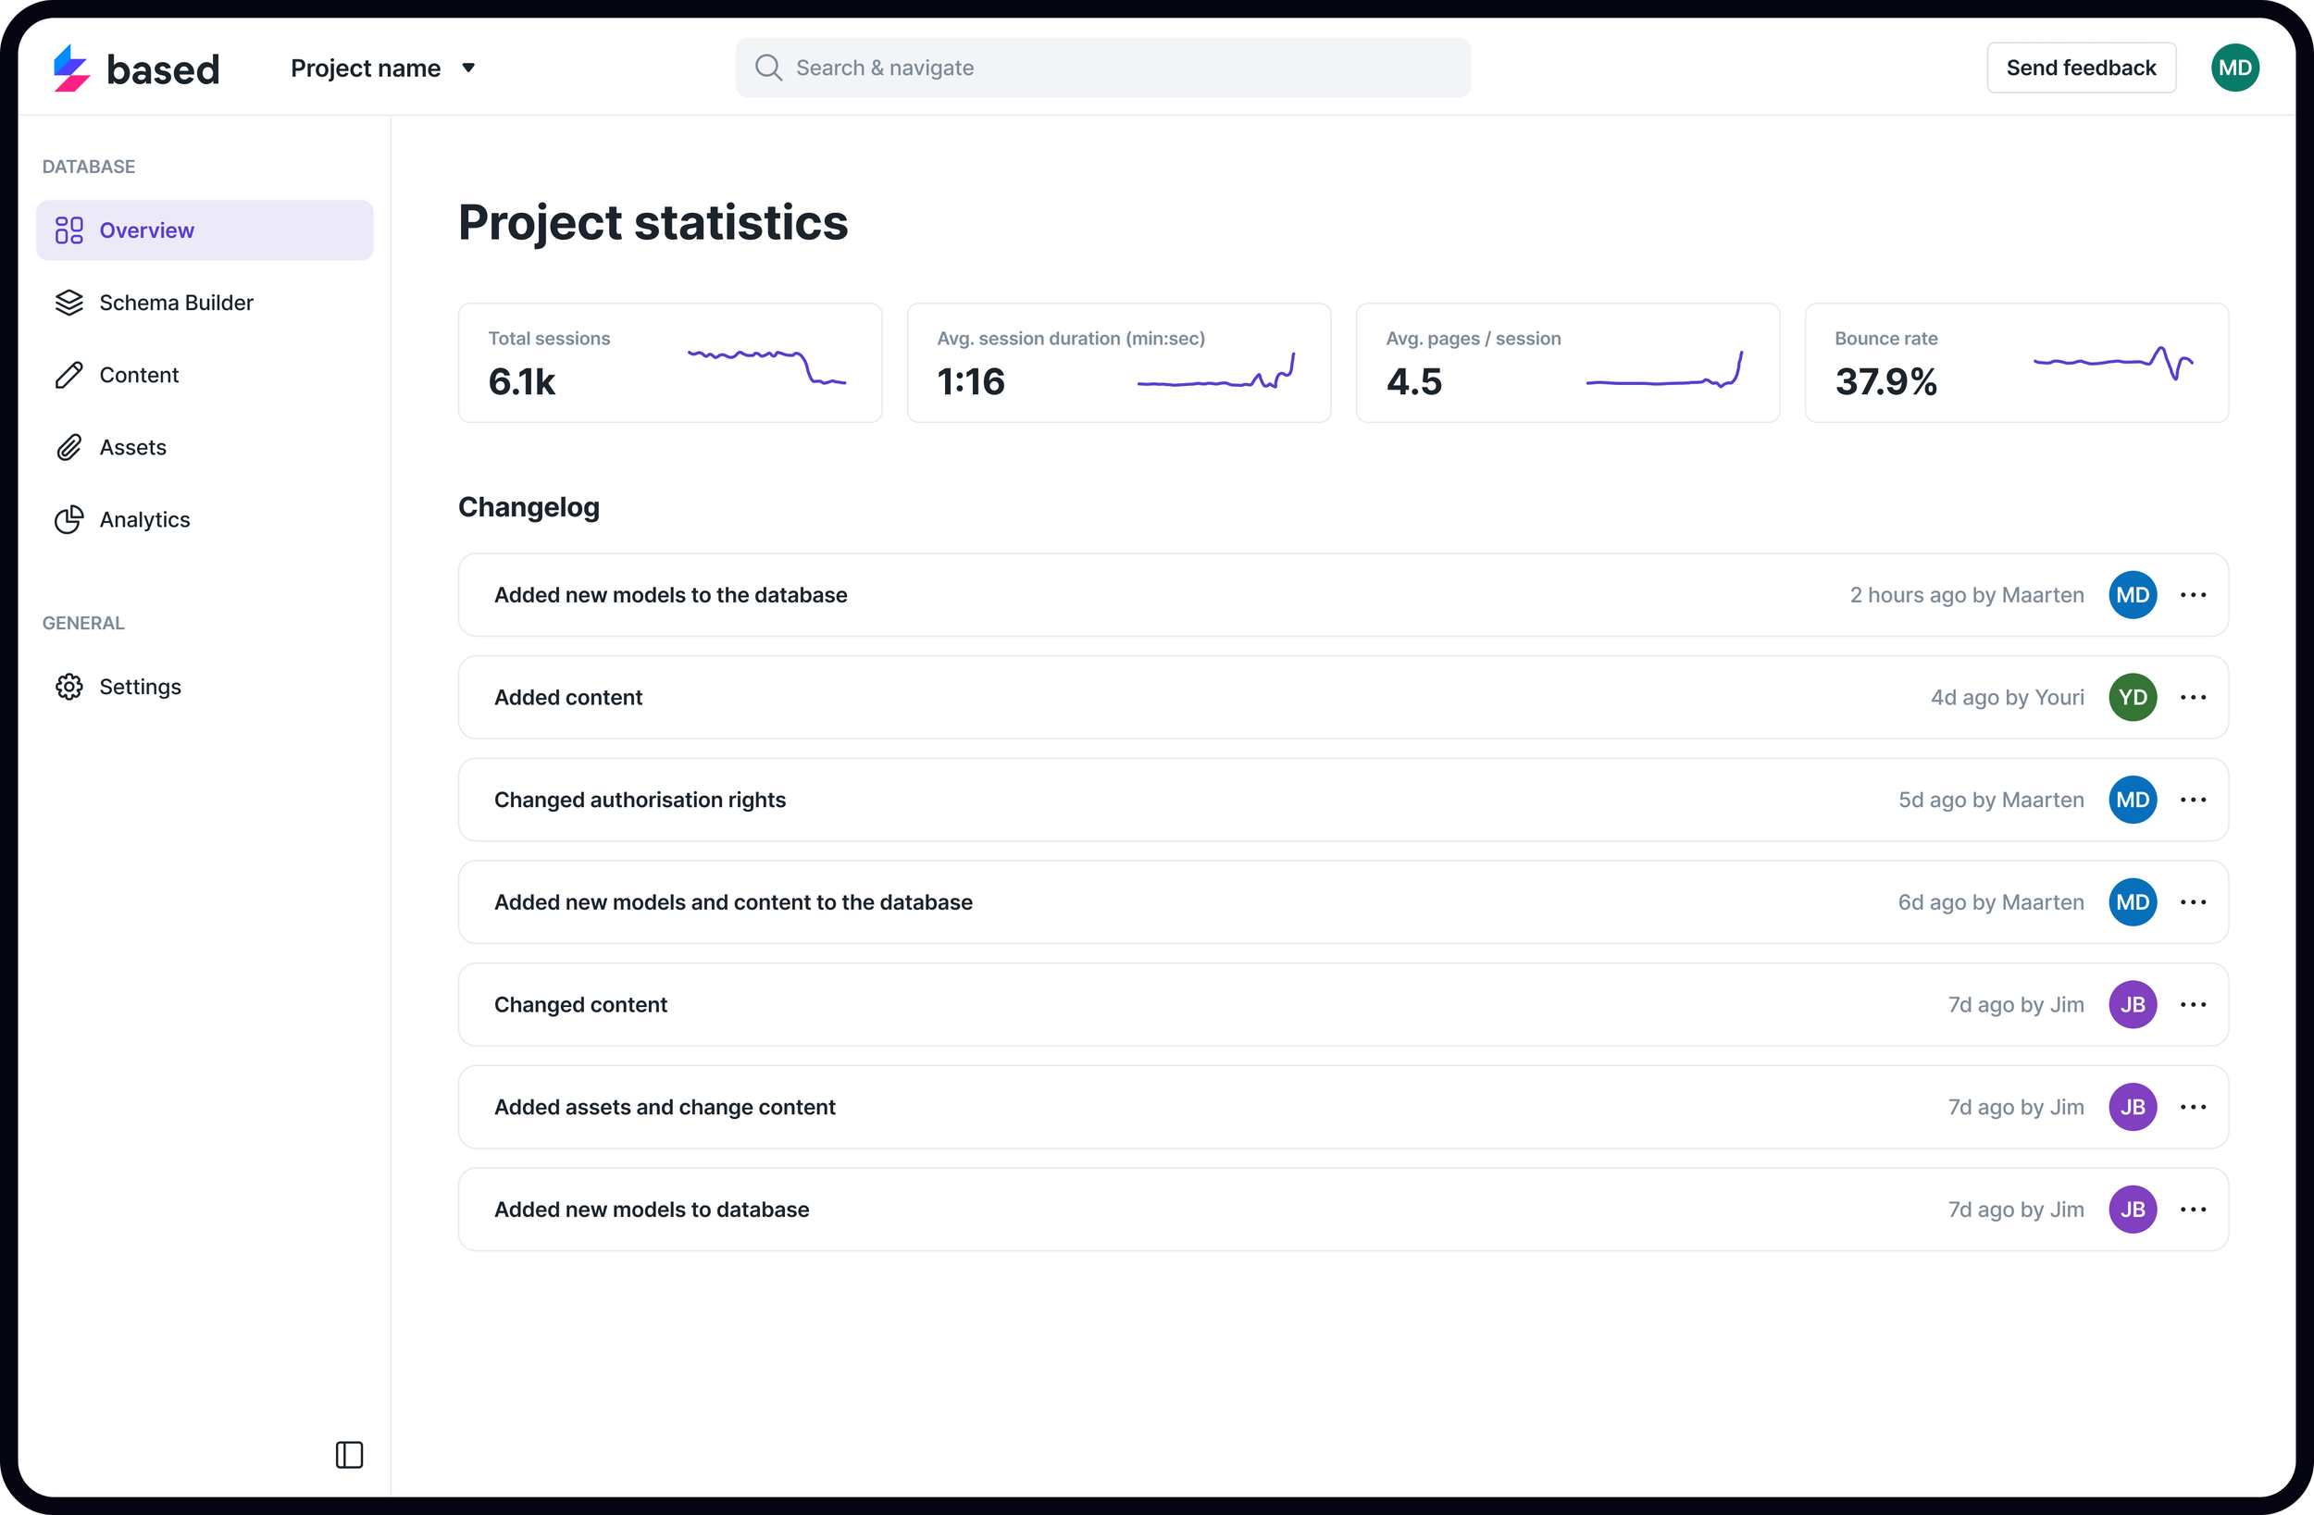This screenshot has height=1515, width=2314.
Task: Select the Analytics menu item
Action: [145, 520]
